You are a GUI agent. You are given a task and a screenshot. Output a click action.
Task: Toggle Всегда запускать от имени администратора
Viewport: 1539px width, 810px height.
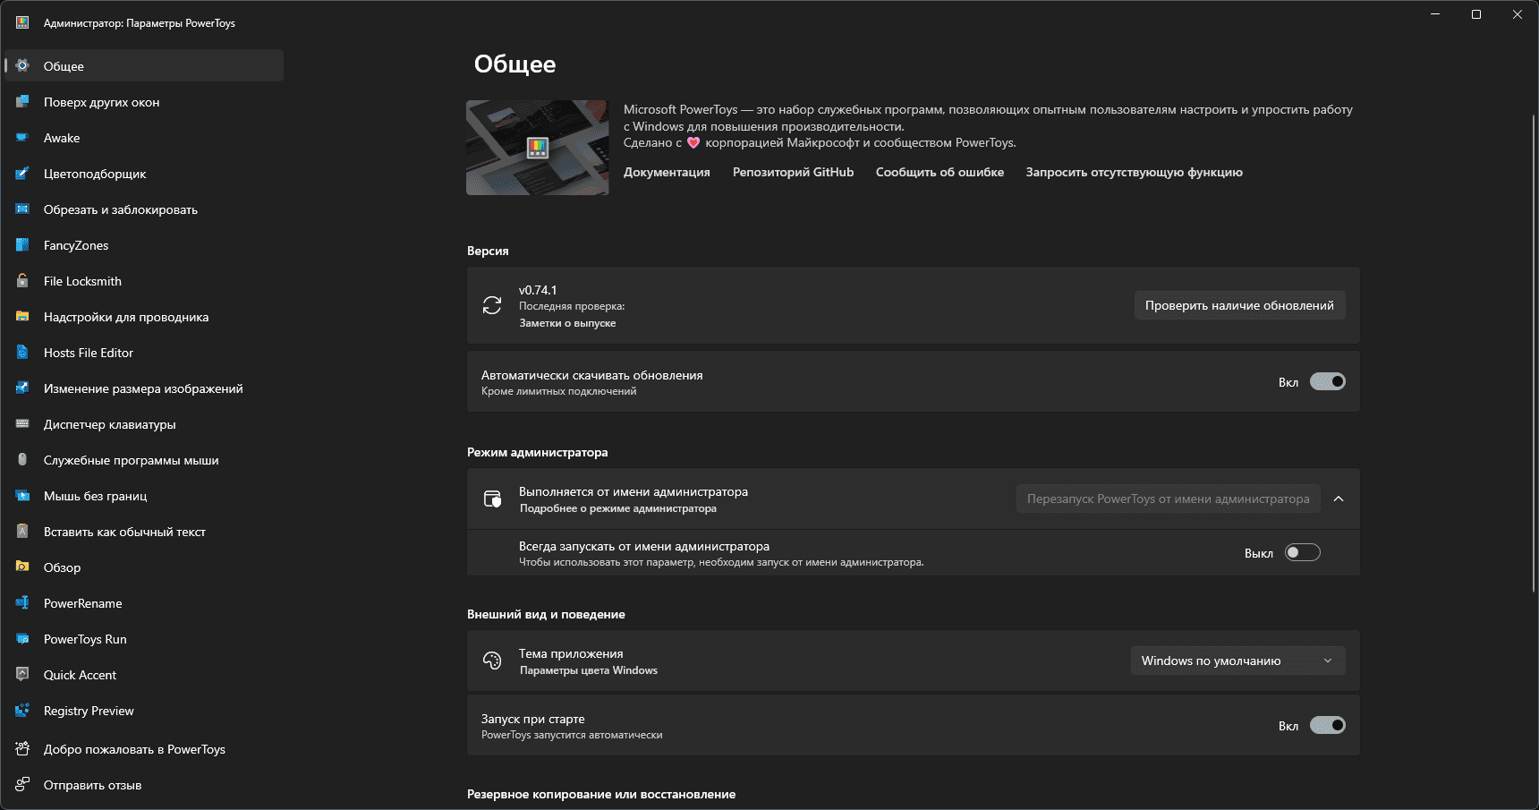pyautogui.click(x=1303, y=552)
